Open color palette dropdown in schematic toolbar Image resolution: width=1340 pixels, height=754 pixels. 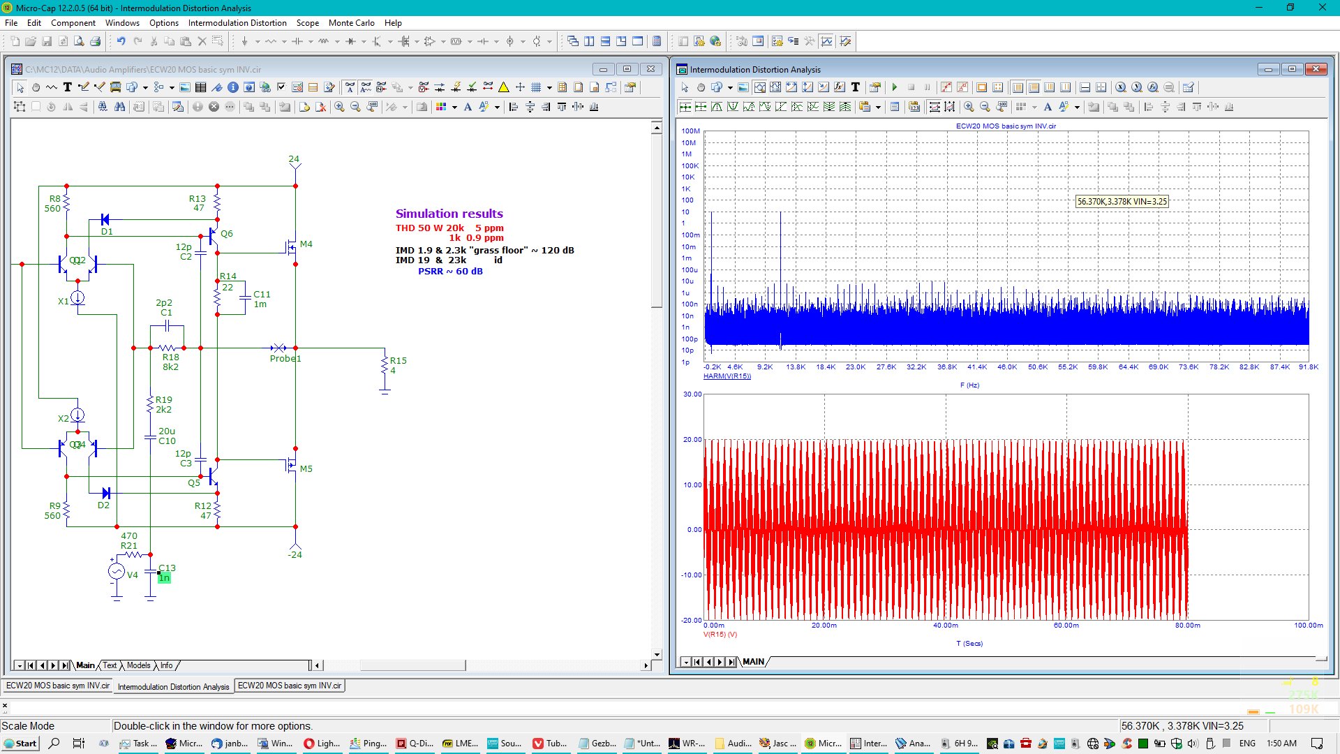(x=454, y=108)
